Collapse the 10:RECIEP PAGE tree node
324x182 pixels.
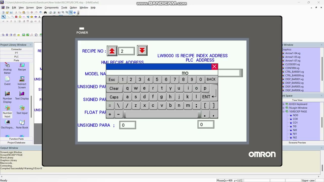pos(284,111)
